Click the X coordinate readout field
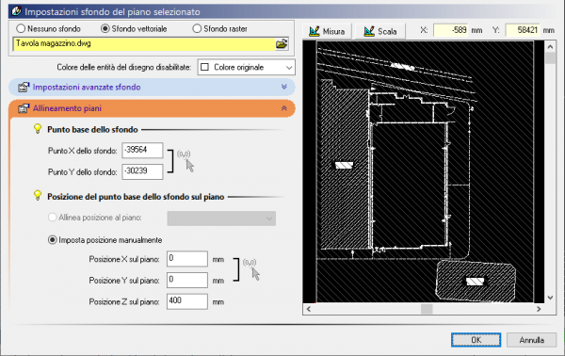This screenshot has height=356, width=565. coord(451,30)
